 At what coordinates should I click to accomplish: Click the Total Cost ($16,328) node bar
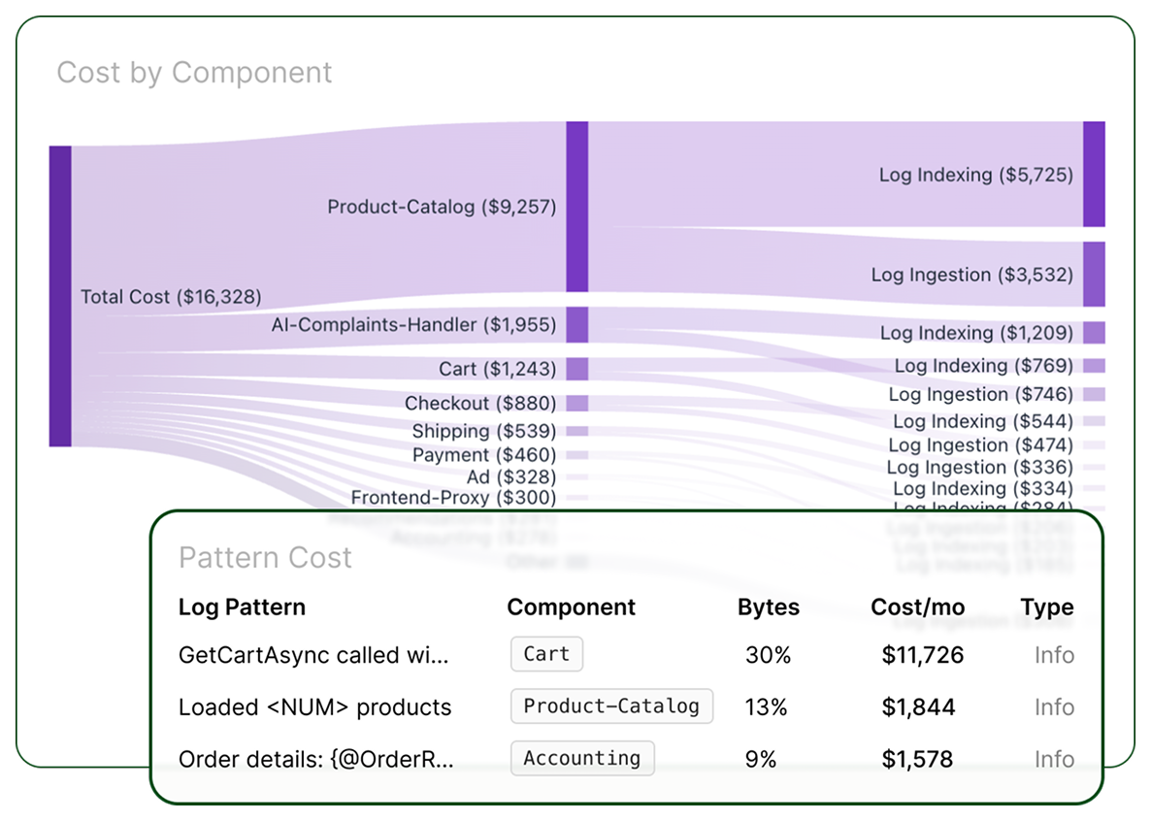tap(60, 296)
